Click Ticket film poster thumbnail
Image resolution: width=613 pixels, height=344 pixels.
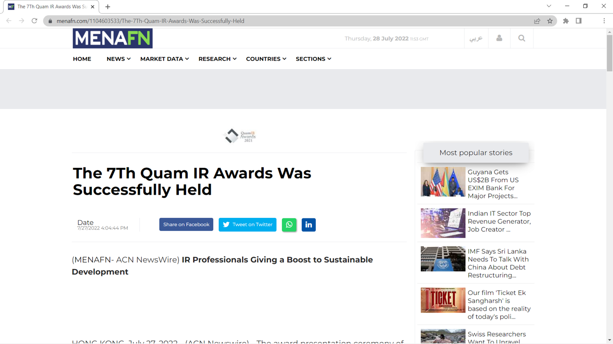(x=443, y=300)
